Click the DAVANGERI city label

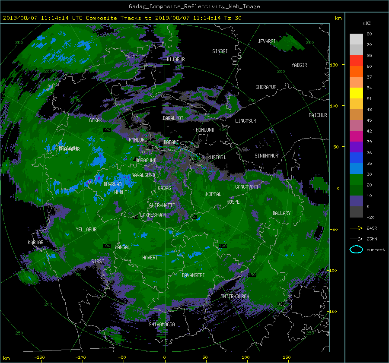pyautogui.click(x=193, y=275)
